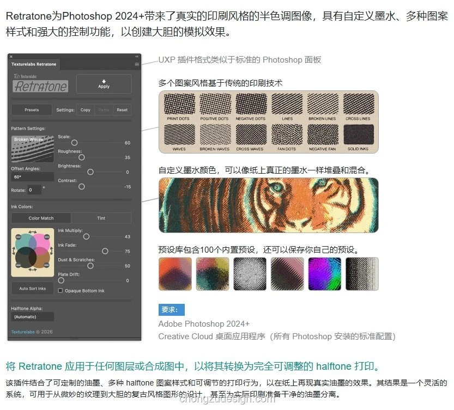Click the Scale value 60
This screenshot has width=454, height=410.
click(x=128, y=143)
